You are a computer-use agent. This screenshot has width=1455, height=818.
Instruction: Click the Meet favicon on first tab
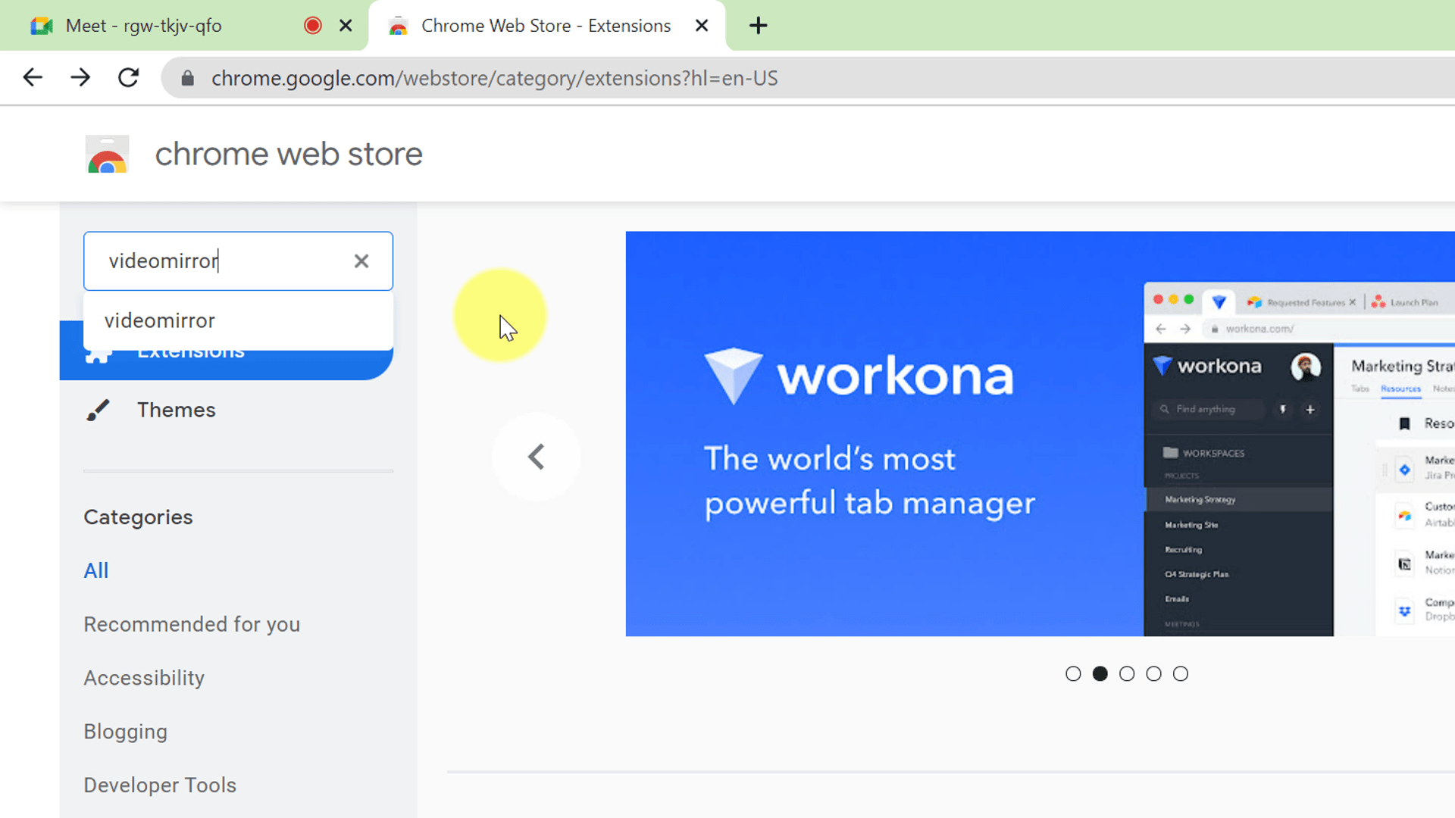click(42, 26)
